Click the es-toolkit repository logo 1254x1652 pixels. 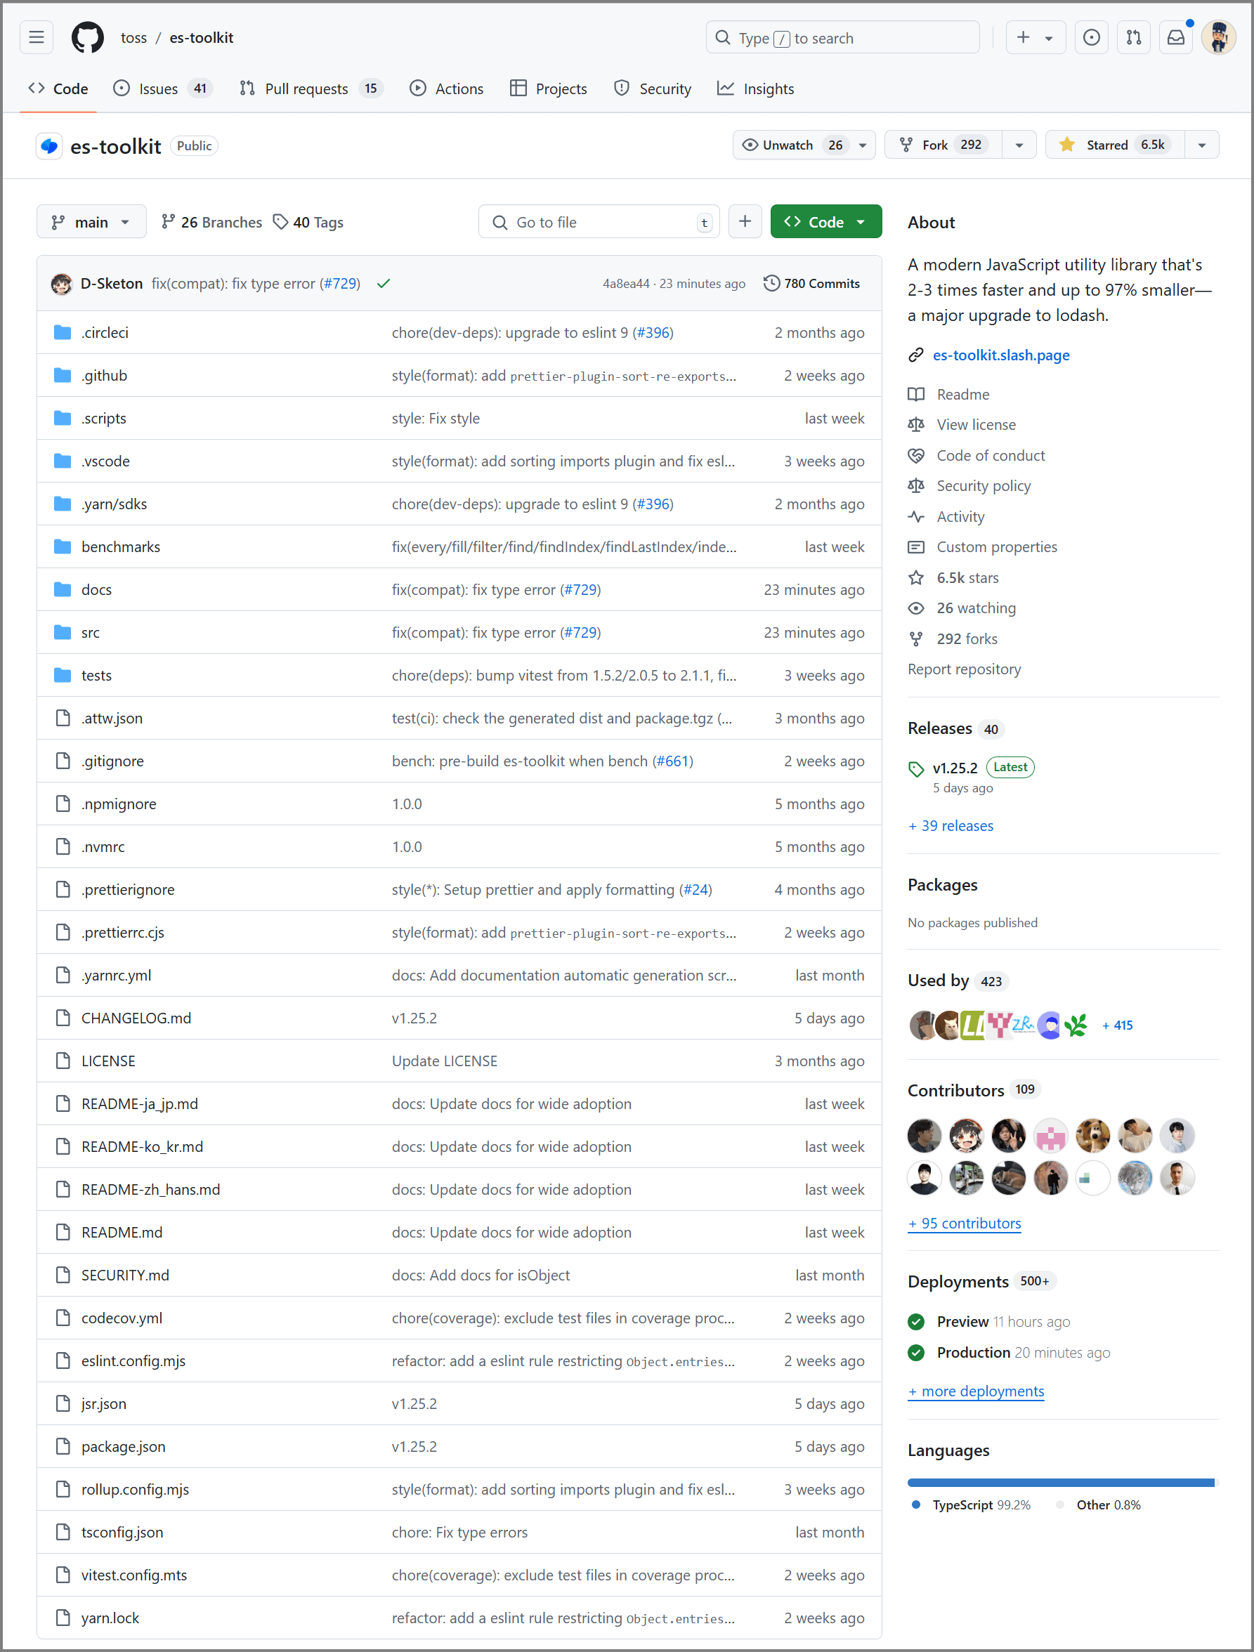[49, 145]
